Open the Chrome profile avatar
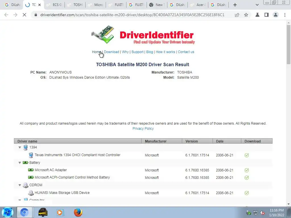This screenshot has height=218, width=291. point(276,15)
